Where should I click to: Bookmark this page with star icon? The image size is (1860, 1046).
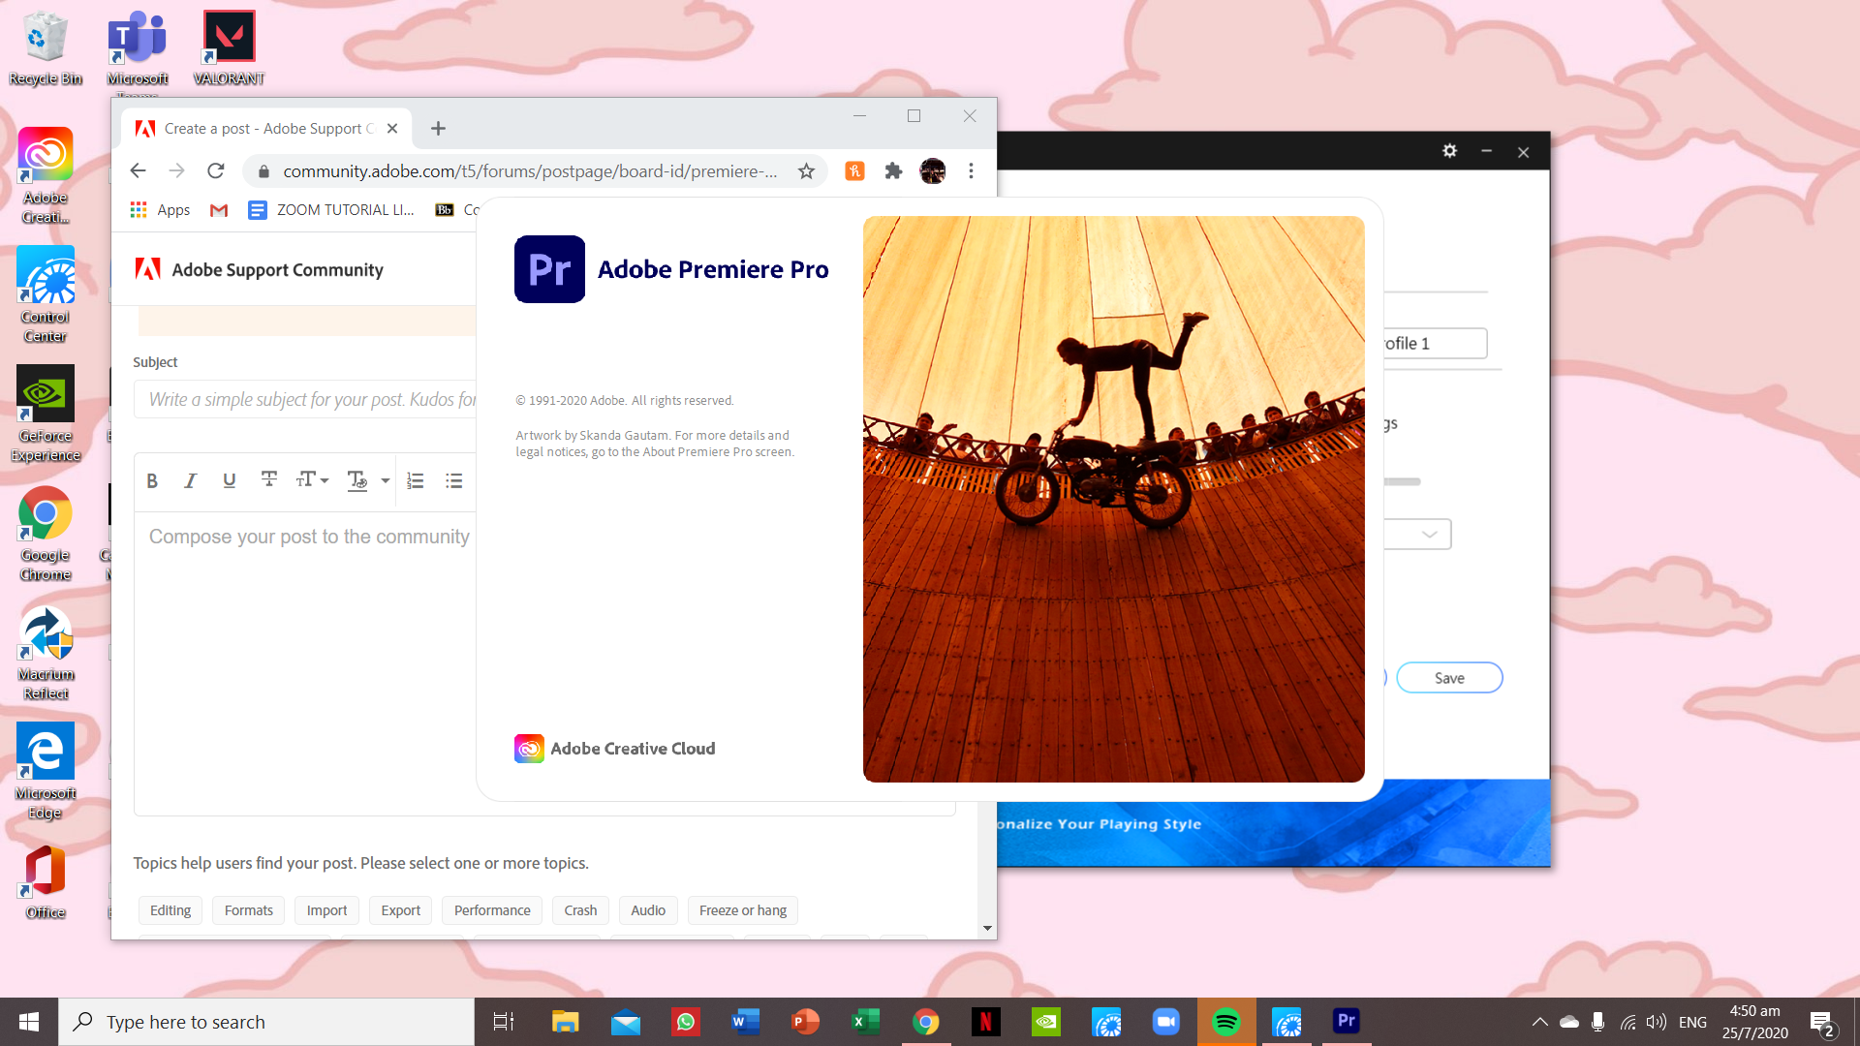pos(806,171)
